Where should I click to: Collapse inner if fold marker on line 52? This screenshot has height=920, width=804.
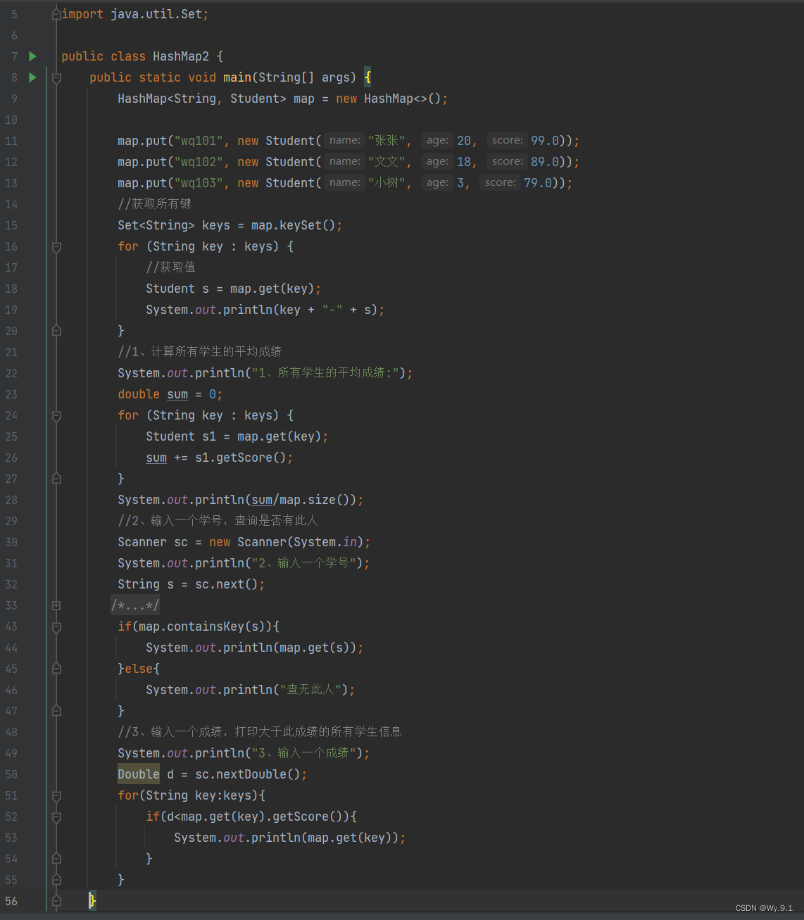pyautogui.click(x=56, y=817)
